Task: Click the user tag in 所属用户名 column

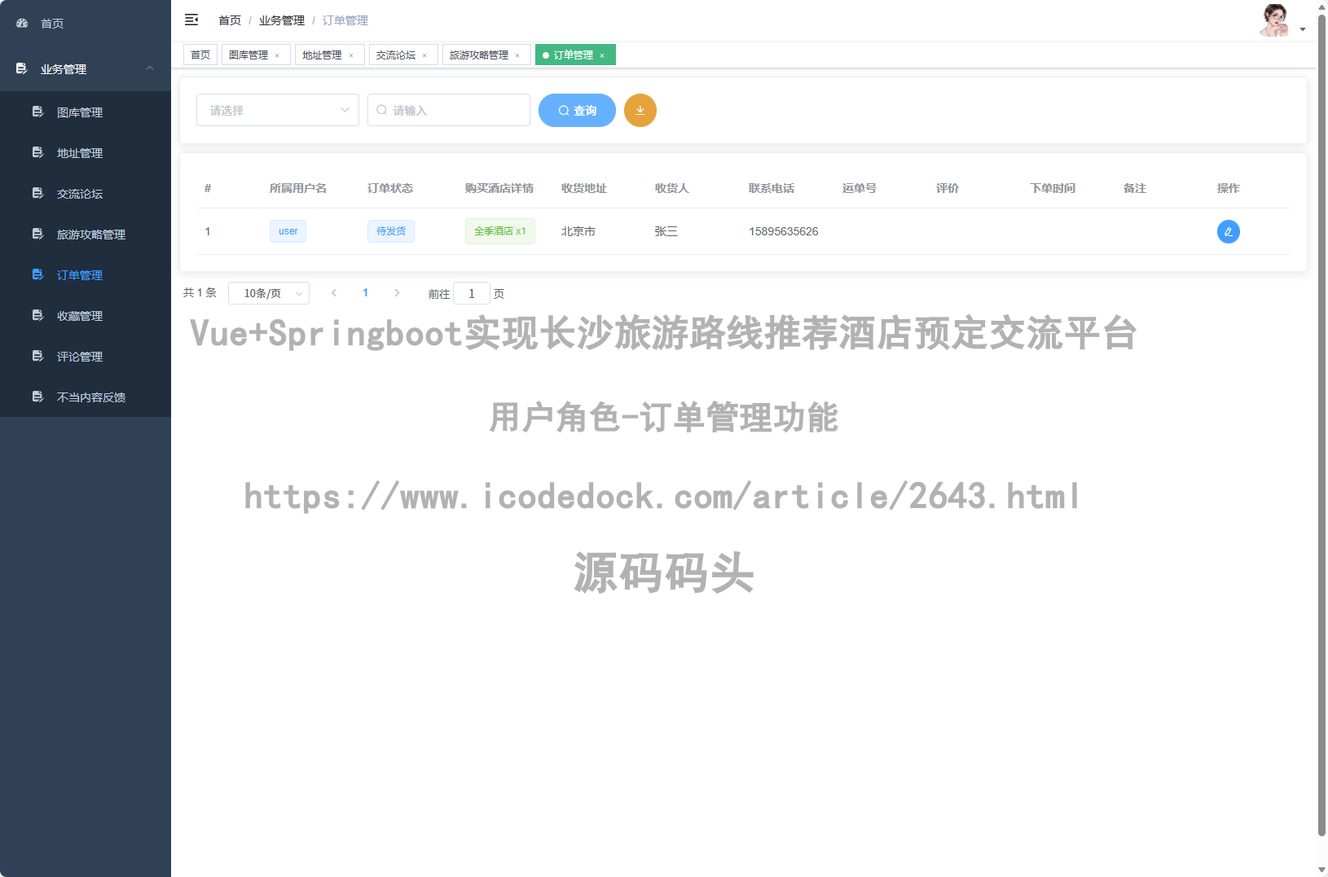Action: pos(288,231)
